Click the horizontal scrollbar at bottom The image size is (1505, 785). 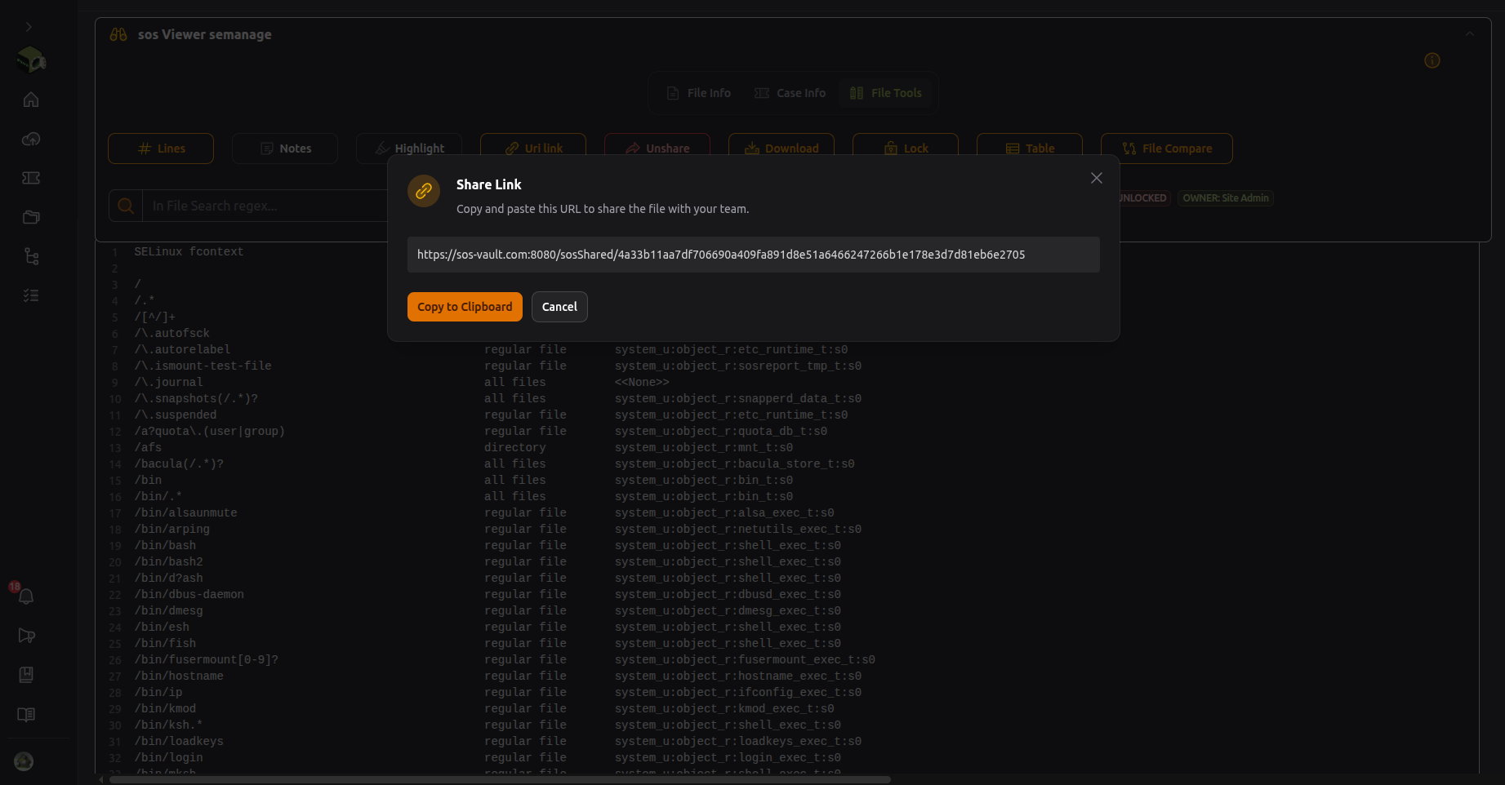coord(500,779)
